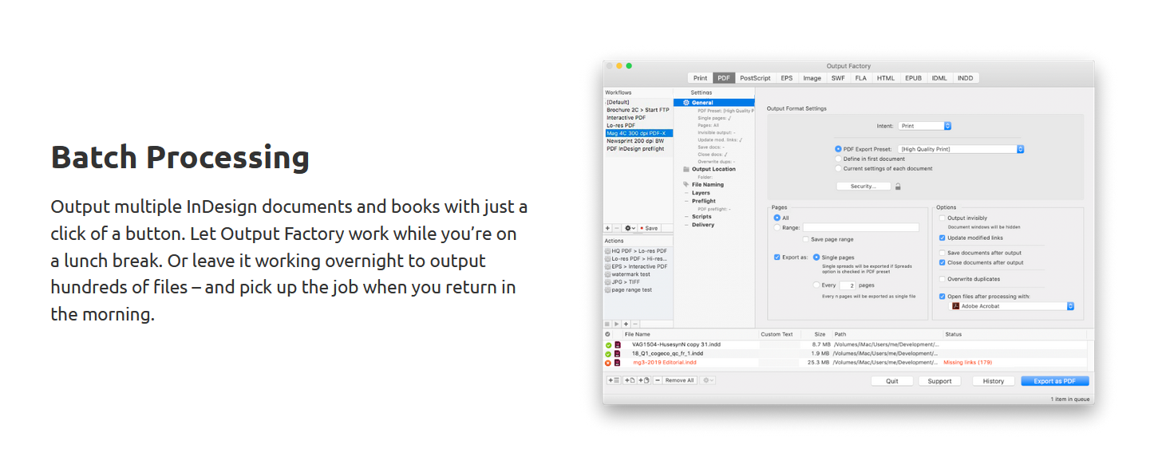The height and width of the screenshot is (460, 1158).
Task: Remove the workflow with the minus button
Action: [x=616, y=228]
